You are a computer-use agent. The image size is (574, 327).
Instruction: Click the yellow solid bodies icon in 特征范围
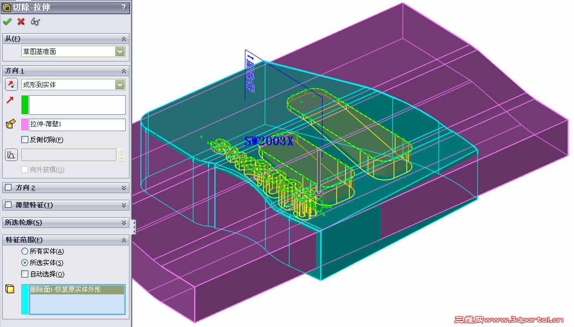10,289
